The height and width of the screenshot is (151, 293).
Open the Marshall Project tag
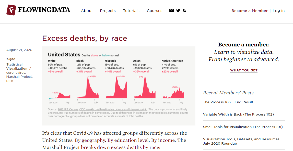point(19,77)
